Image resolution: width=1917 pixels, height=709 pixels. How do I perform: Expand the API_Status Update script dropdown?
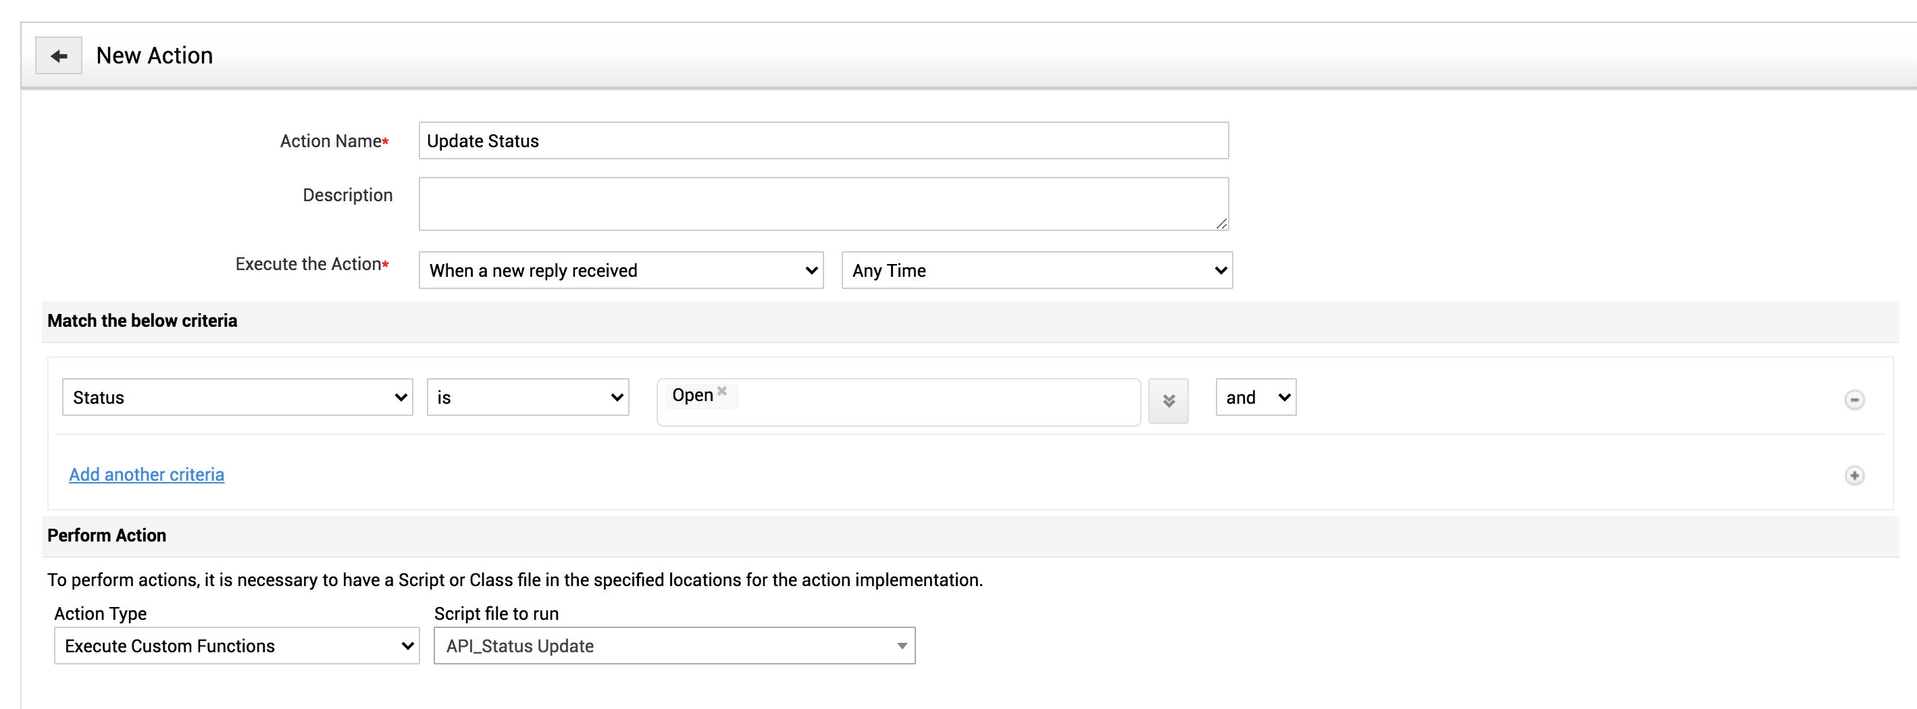point(674,646)
